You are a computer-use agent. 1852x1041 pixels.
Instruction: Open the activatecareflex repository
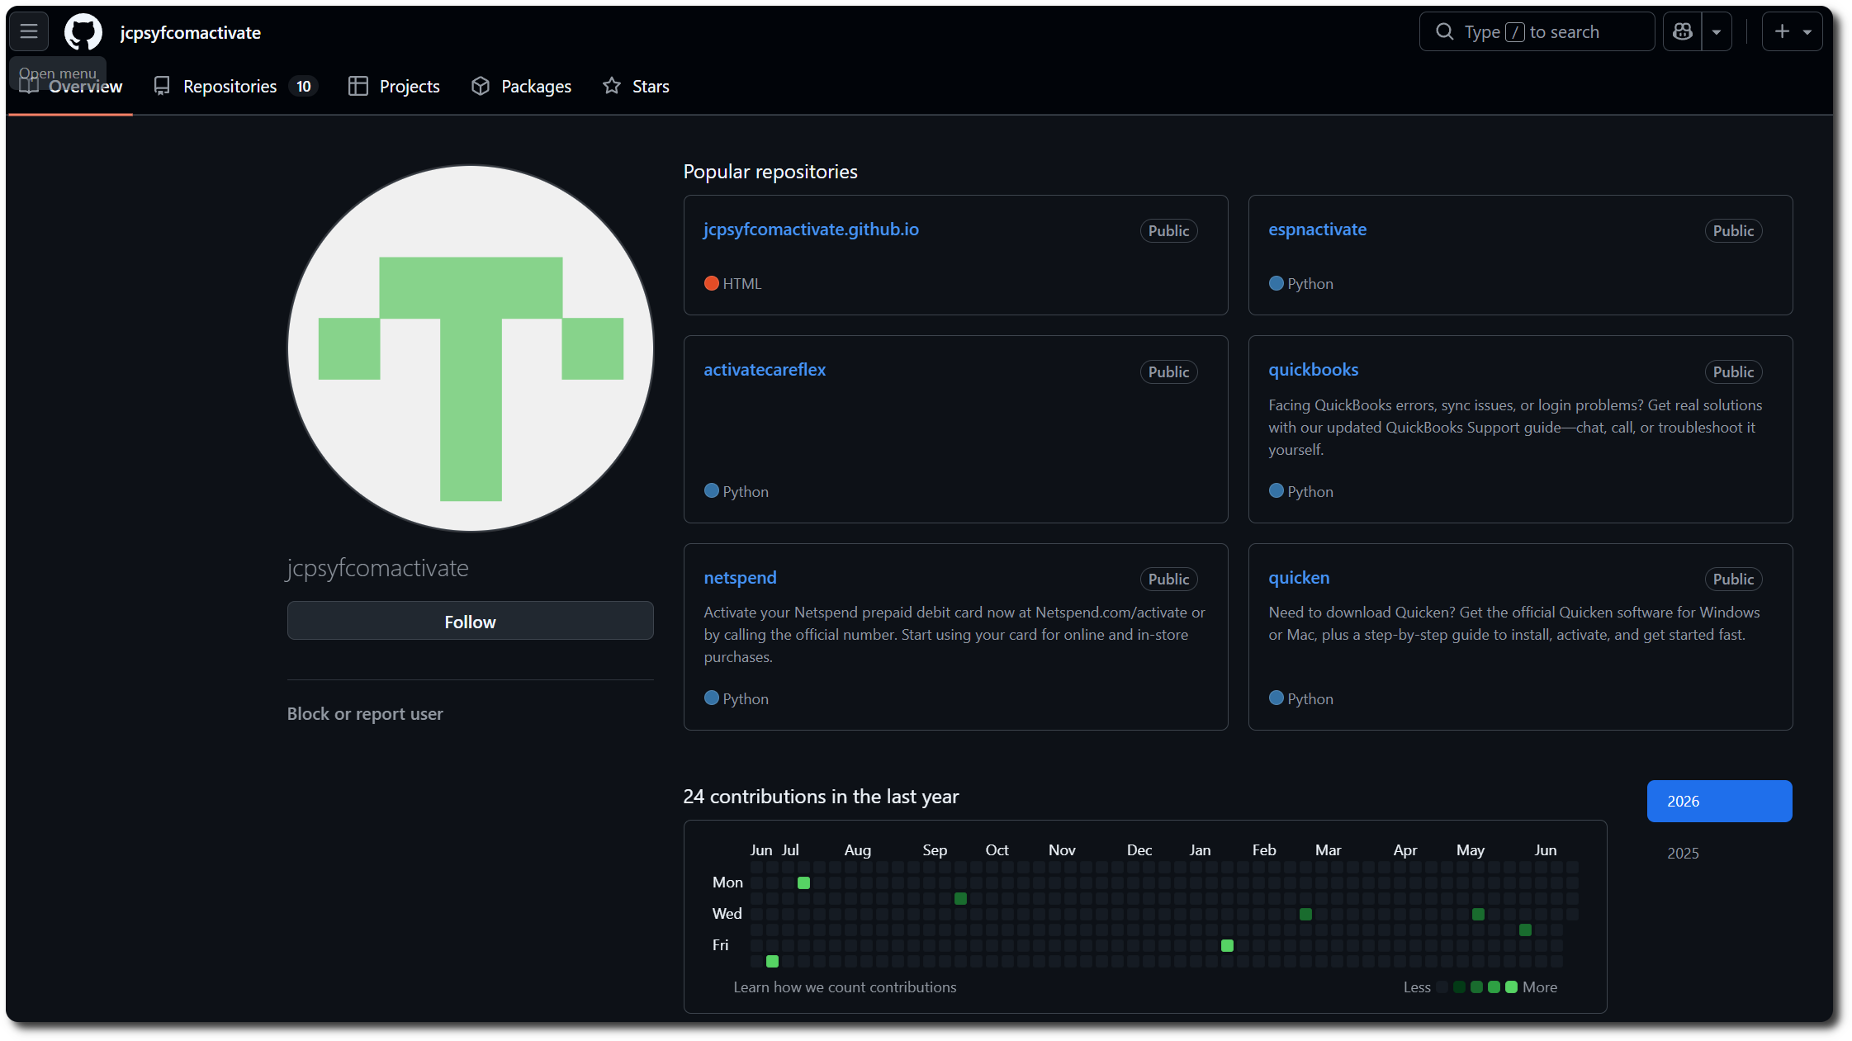click(x=765, y=370)
